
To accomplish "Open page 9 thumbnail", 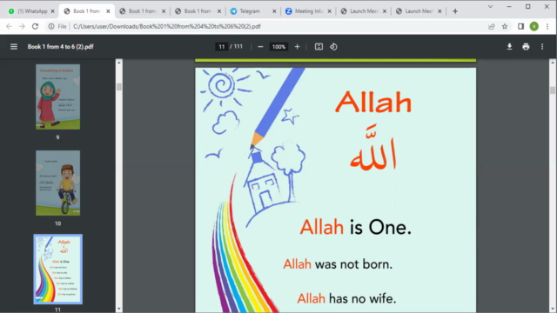I will pos(57,97).
